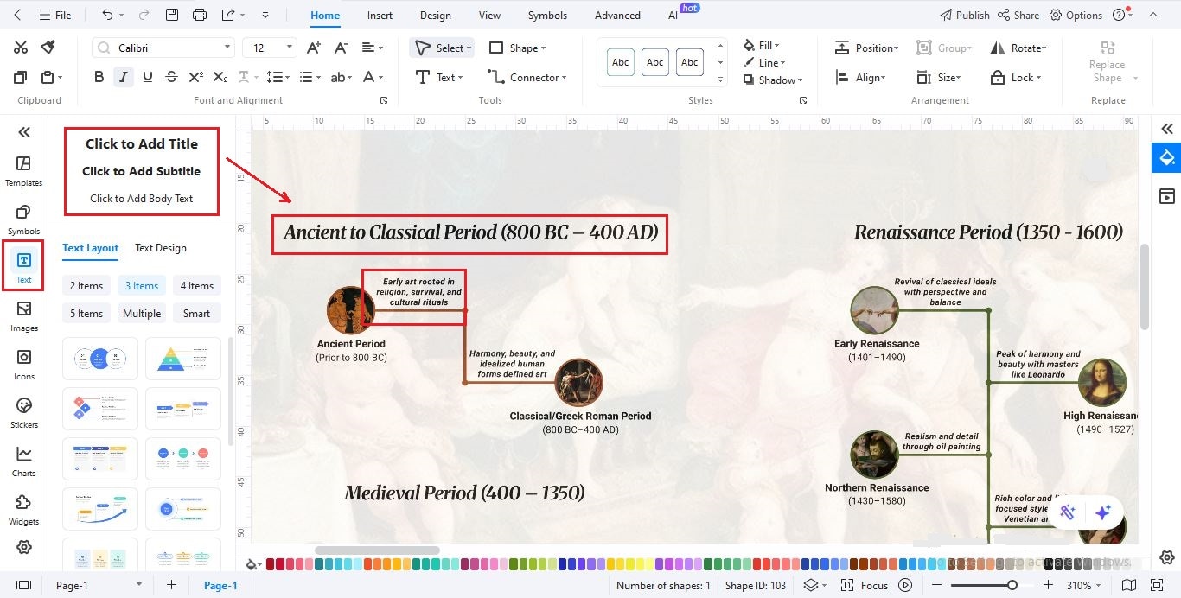The height and width of the screenshot is (598, 1181).
Task: Open the Symbols sidebar panel
Action: (x=23, y=219)
